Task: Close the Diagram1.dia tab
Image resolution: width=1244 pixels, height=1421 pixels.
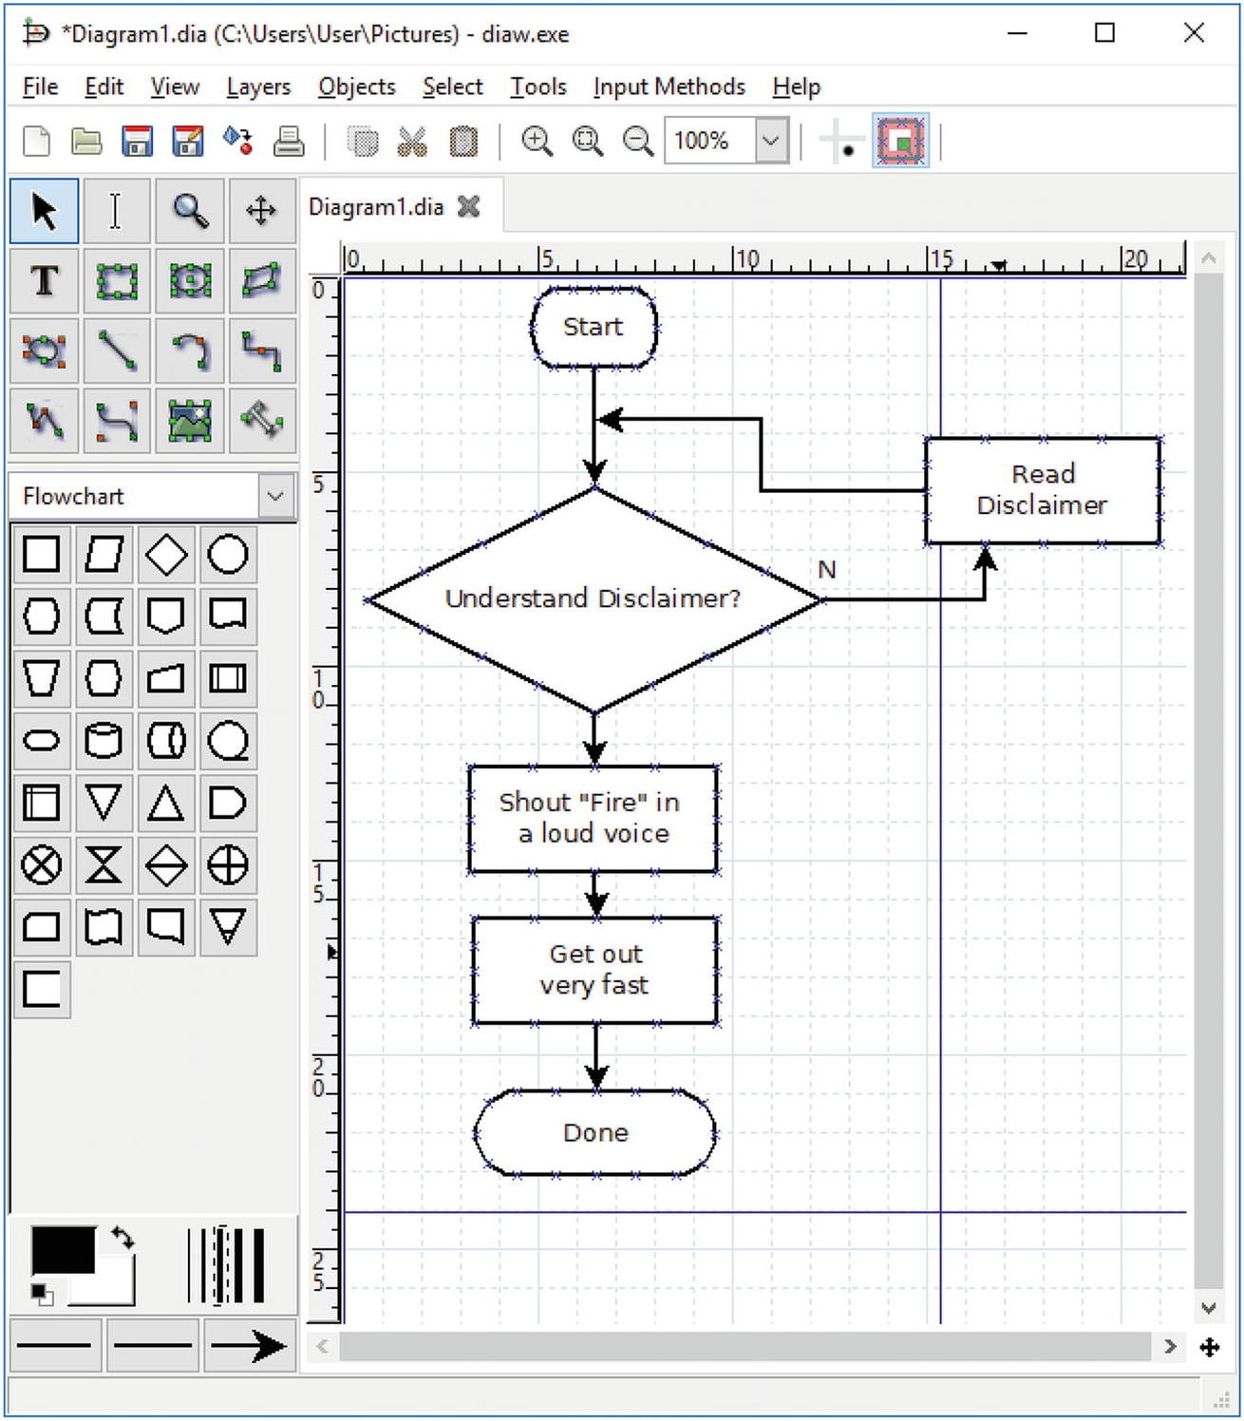Action: pos(469,206)
